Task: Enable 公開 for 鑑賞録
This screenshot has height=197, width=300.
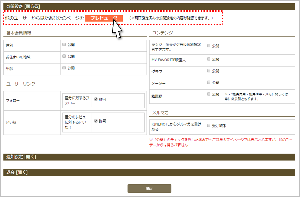Action: tap(209, 94)
